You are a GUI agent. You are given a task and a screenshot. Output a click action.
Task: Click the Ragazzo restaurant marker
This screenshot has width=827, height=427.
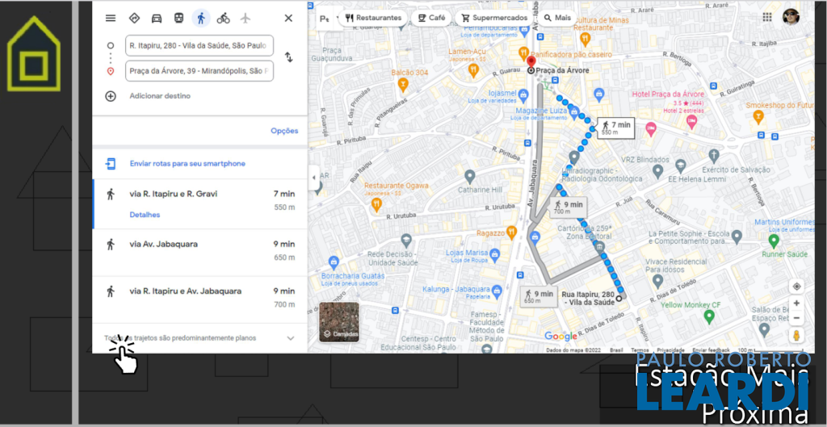pos(511,232)
